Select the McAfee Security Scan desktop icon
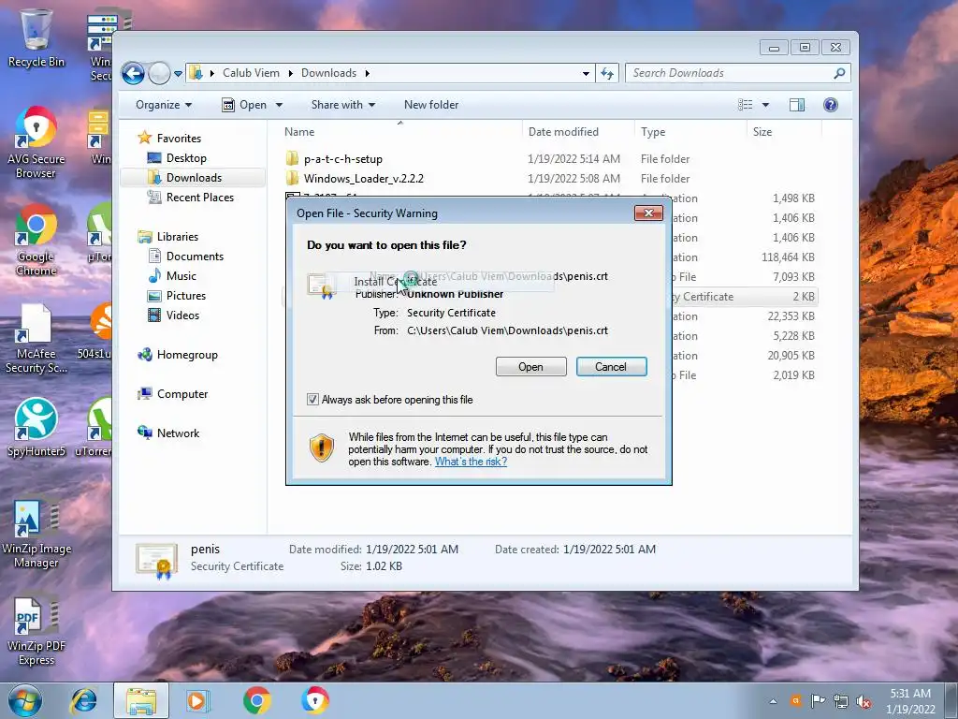 coord(36,337)
